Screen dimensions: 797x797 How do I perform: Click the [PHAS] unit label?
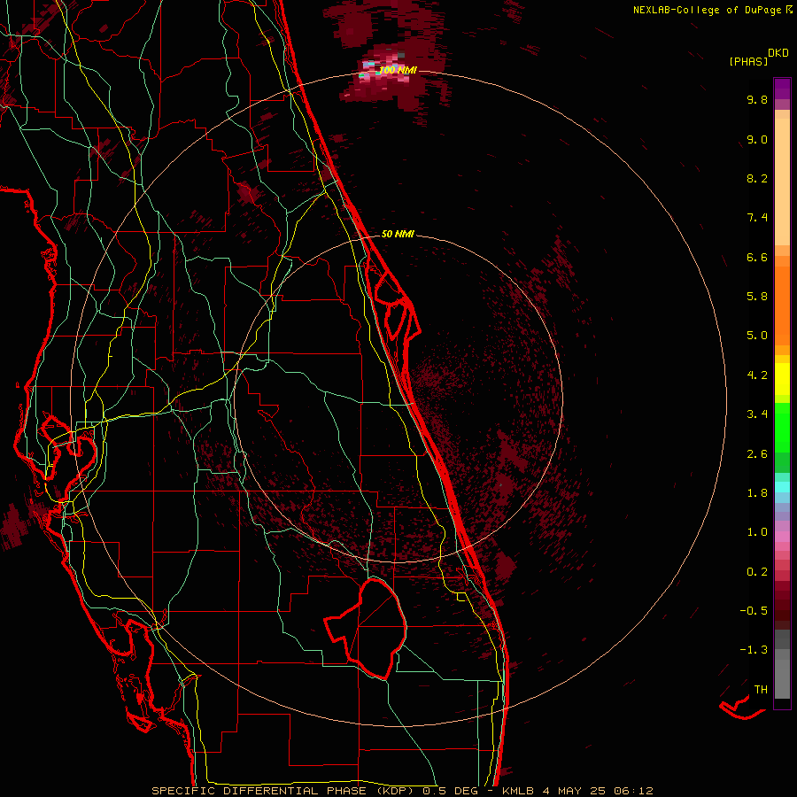[x=748, y=61]
